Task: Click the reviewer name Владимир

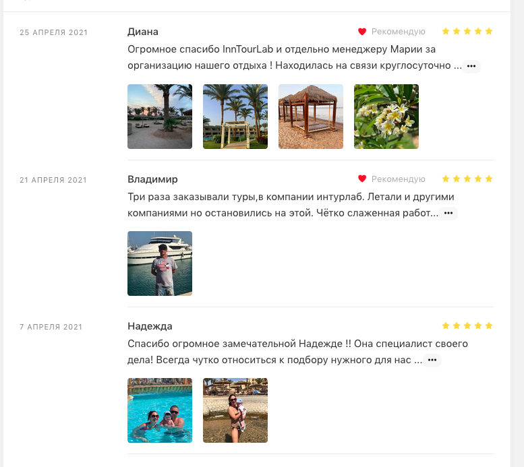Action: [x=152, y=179]
